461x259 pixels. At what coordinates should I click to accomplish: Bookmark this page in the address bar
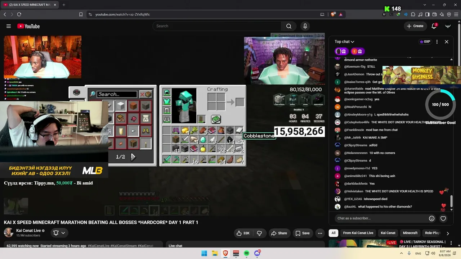coord(81,14)
